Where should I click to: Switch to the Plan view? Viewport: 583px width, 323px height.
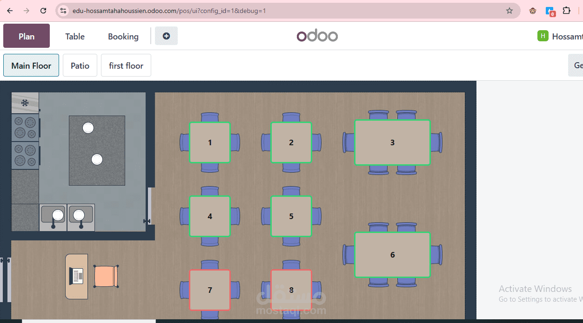coord(27,36)
